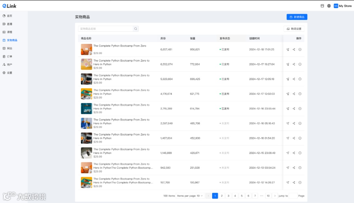Publish icon for row with stock 6,552,074

click(288, 64)
